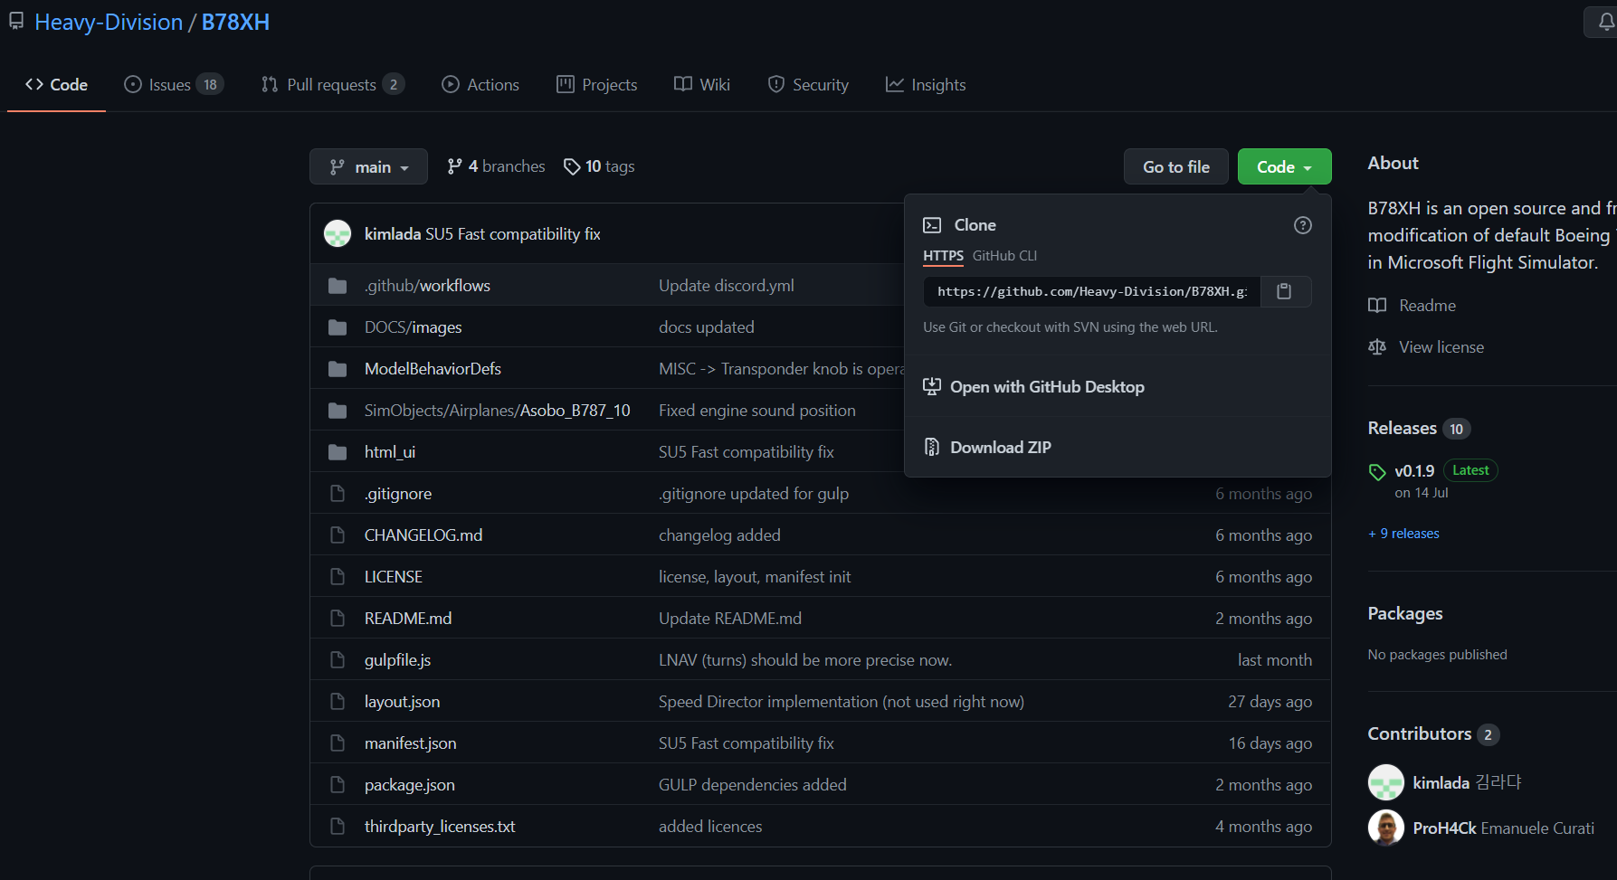Click ProH4Ck's contributor avatar
Screen dimensions: 1617x880
pyautogui.click(x=1385, y=828)
